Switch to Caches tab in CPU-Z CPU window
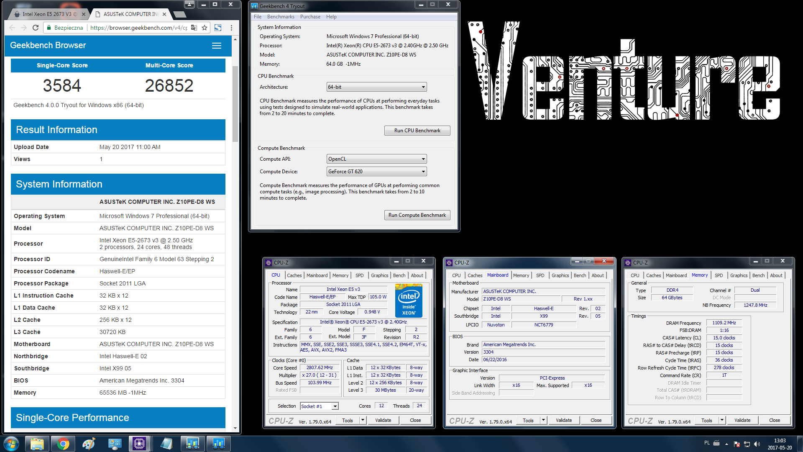Viewport: 803px width, 452px height. pos(294,275)
